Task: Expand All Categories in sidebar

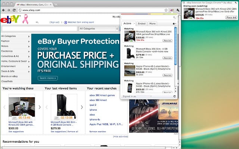Action: tap(29, 37)
